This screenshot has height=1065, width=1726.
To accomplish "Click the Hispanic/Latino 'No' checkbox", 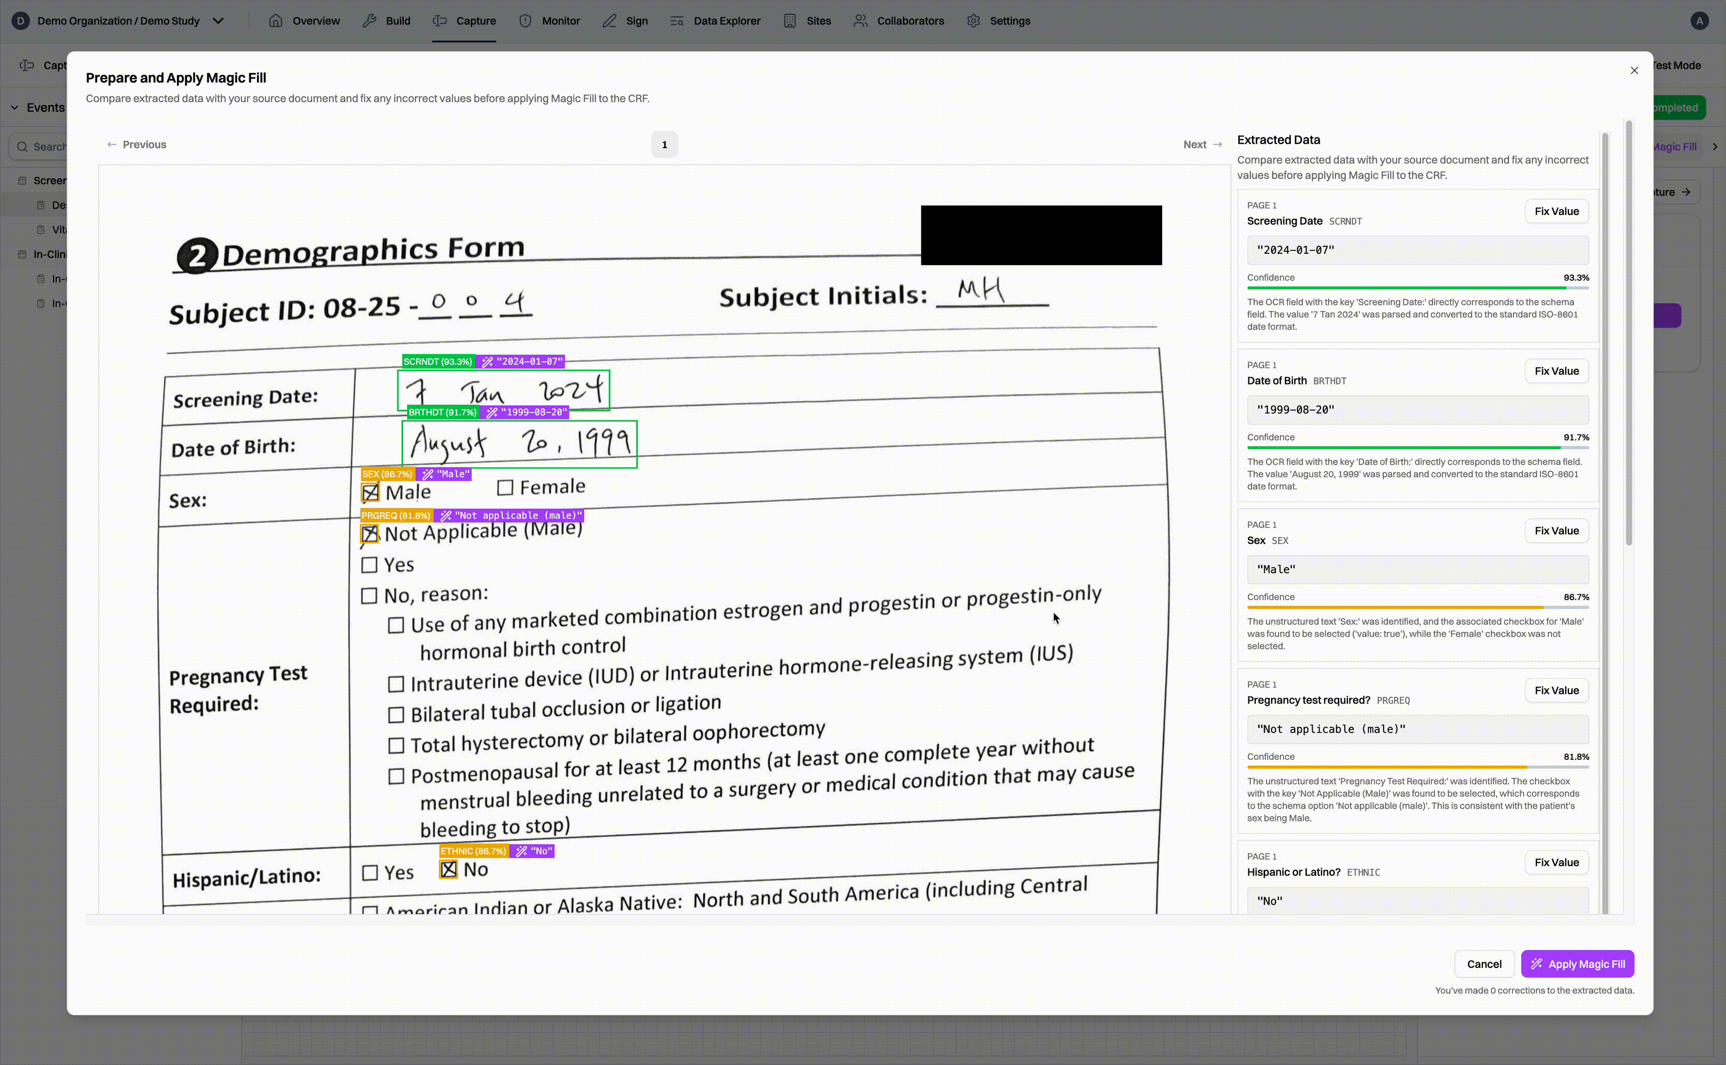I will pyautogui.click(x=448, y=869).
